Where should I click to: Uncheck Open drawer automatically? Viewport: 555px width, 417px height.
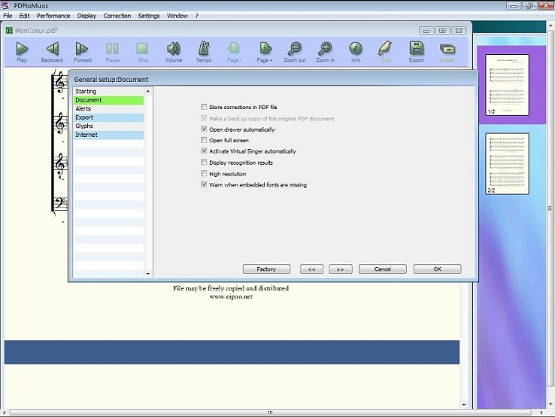204,129
